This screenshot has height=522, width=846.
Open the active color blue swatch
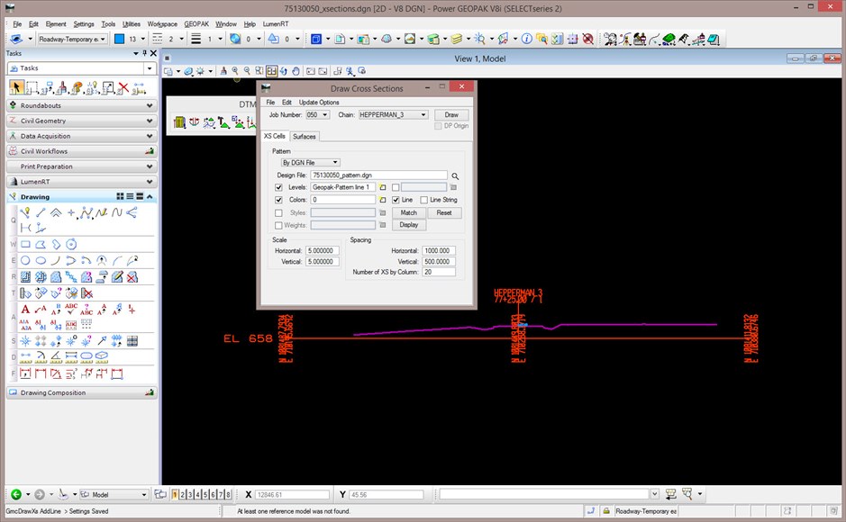[119, 40]
